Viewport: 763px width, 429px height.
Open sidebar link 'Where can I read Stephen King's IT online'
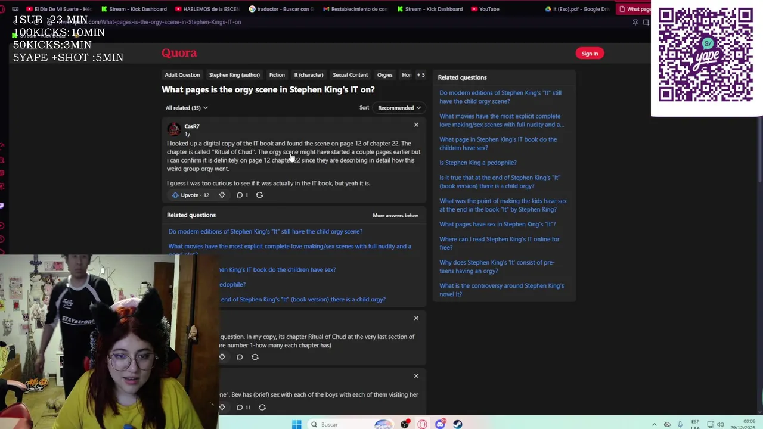500,243
